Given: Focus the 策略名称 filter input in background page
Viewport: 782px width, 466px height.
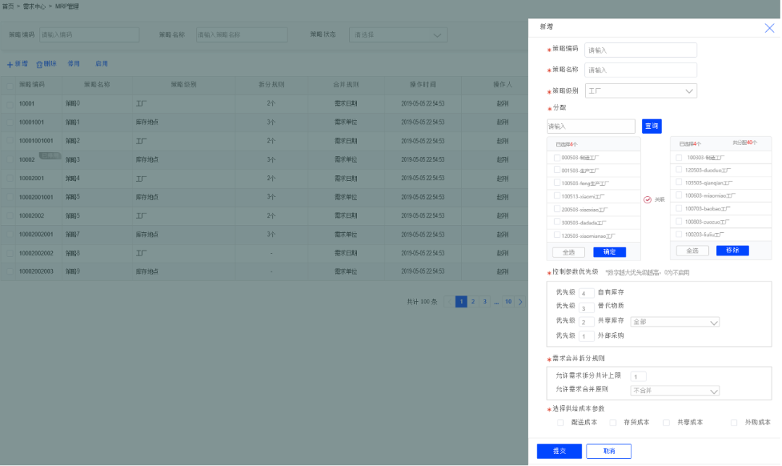Looking at the screenshot, I should tap(241, 35).
